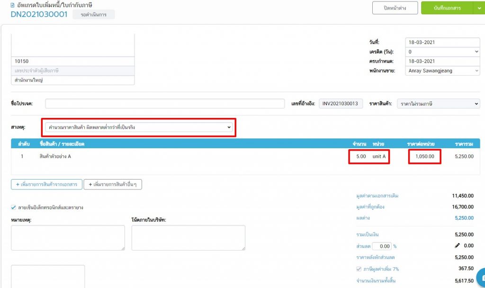Click the green บันทึกเอกสาร save button
This screenshot has width=485, height=288.
point(447,8)
